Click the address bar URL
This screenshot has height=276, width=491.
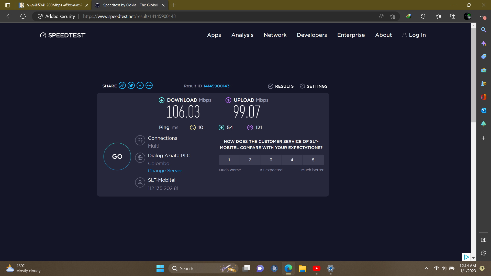pyautogui.click(x=129, y=16)
